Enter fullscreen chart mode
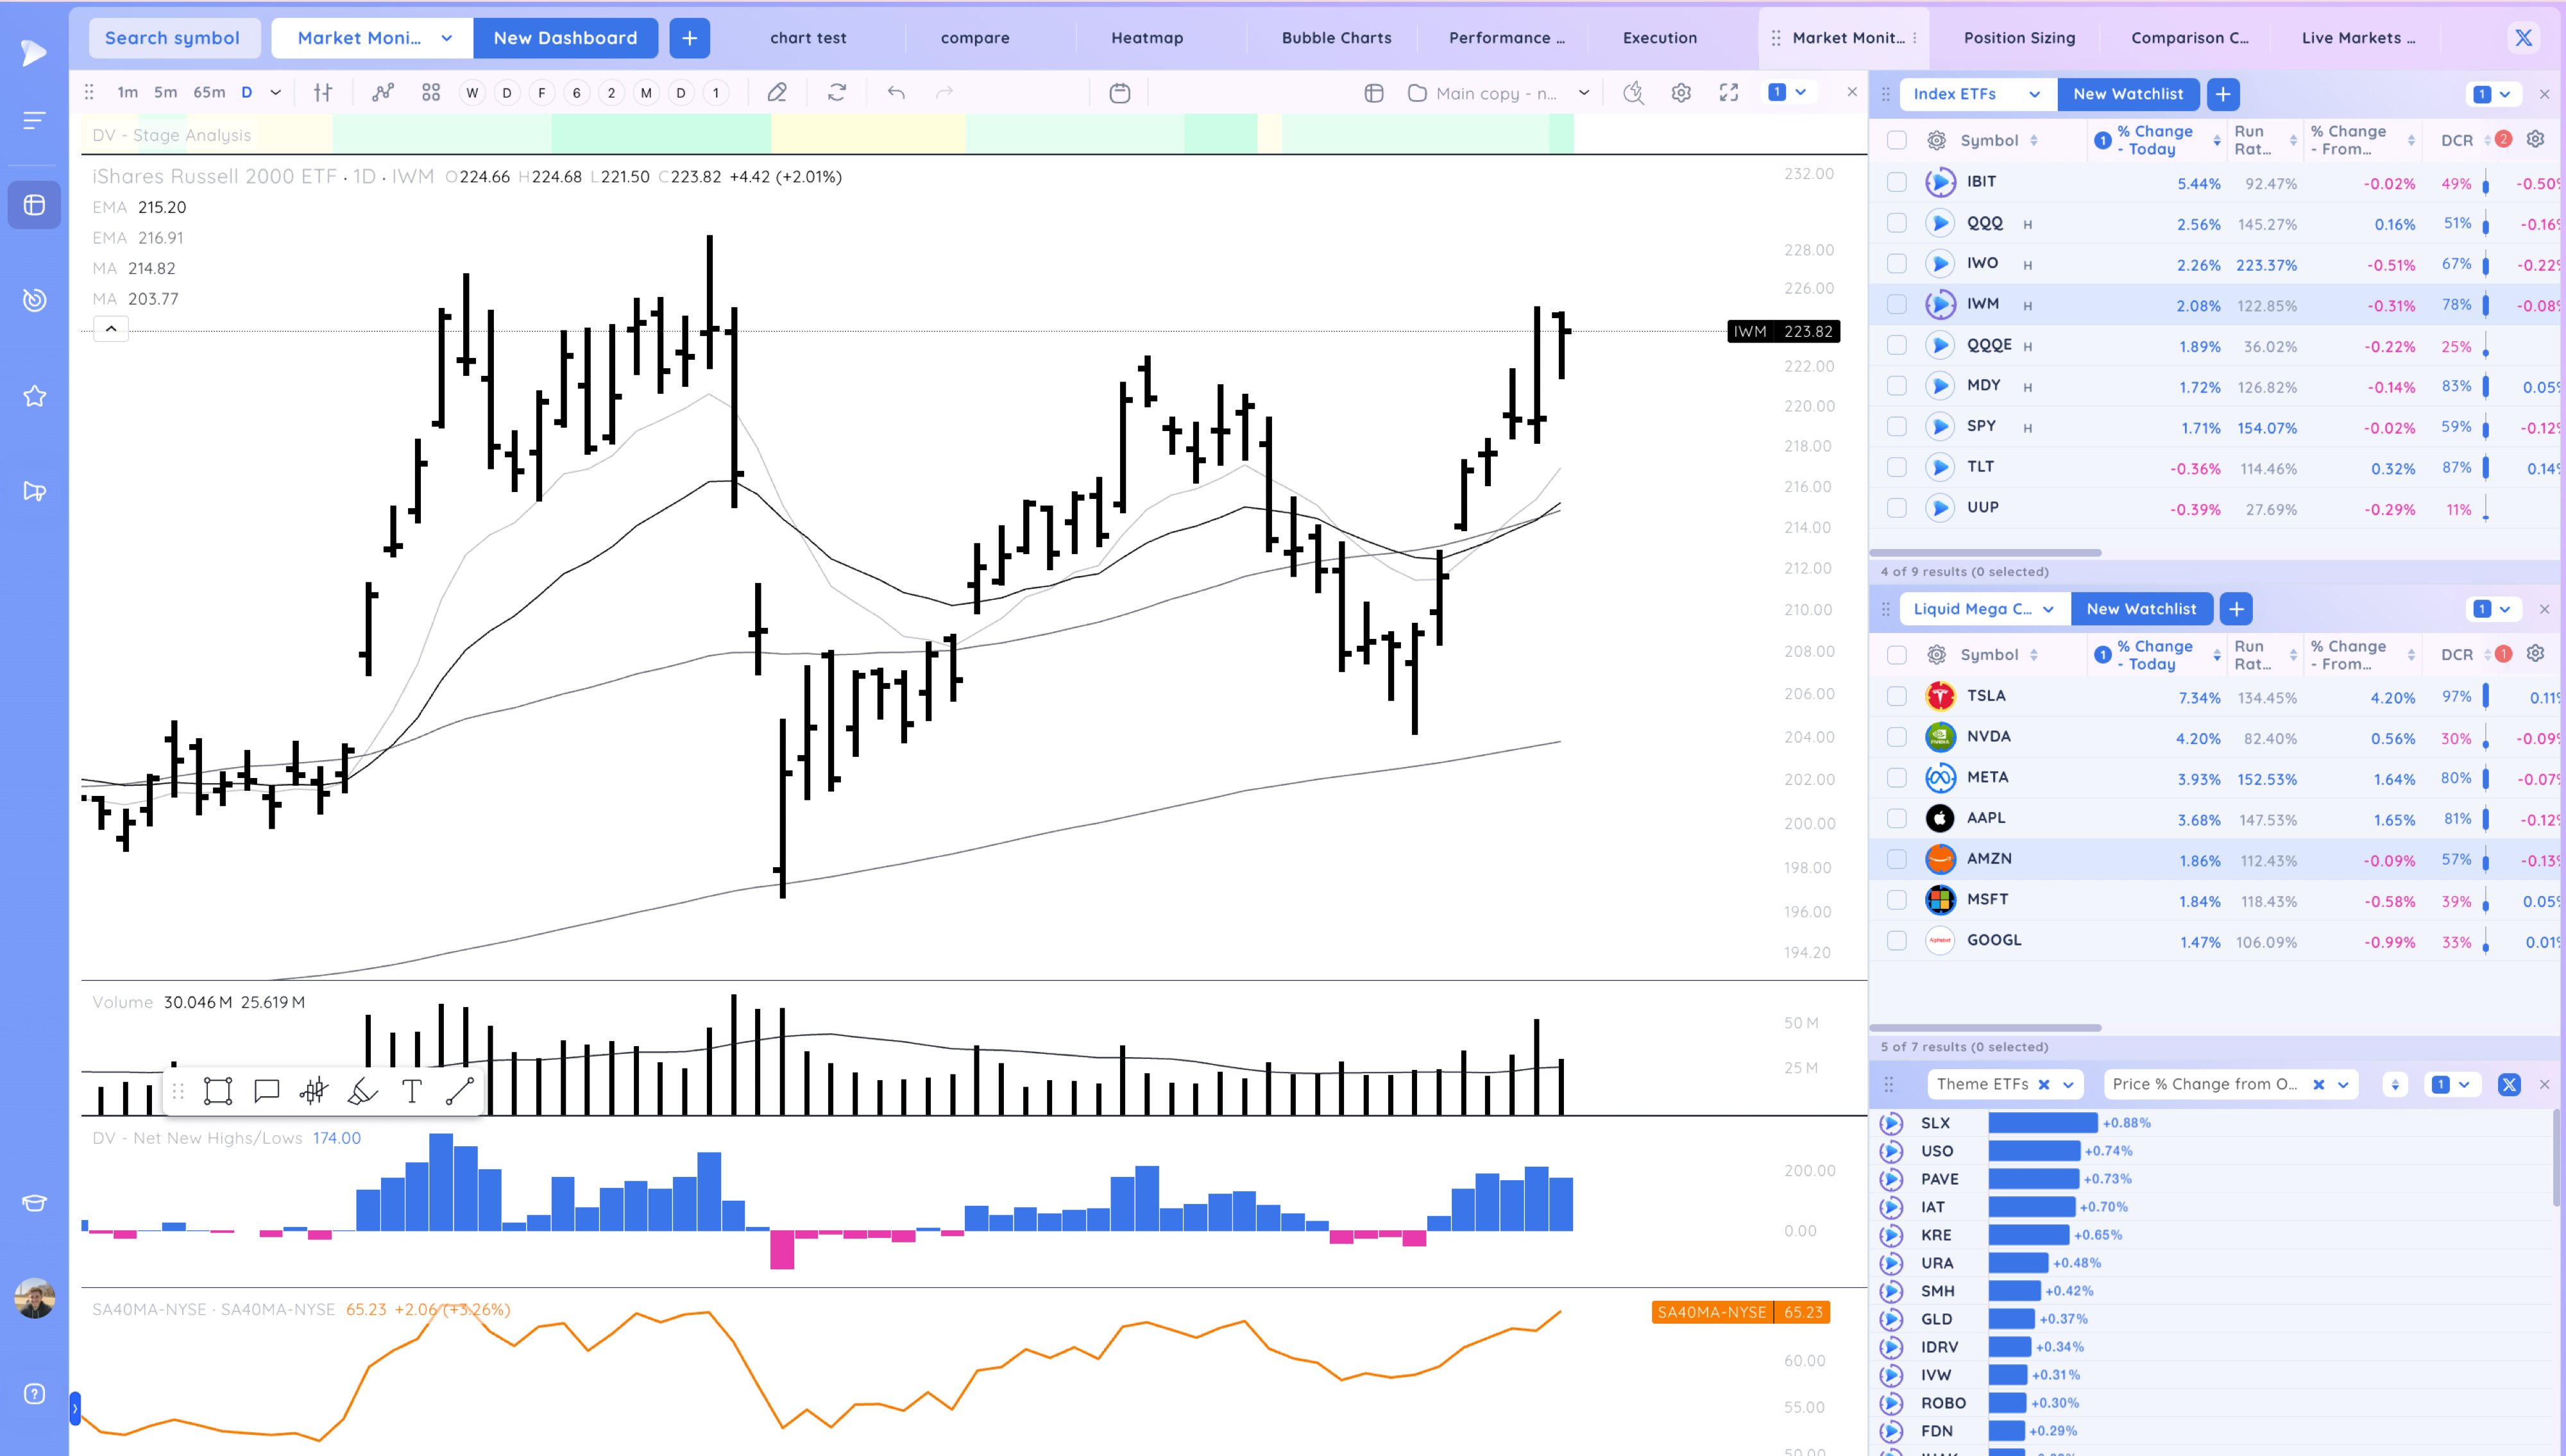Screen dimensions: 2566x1456 (1728, 93)
